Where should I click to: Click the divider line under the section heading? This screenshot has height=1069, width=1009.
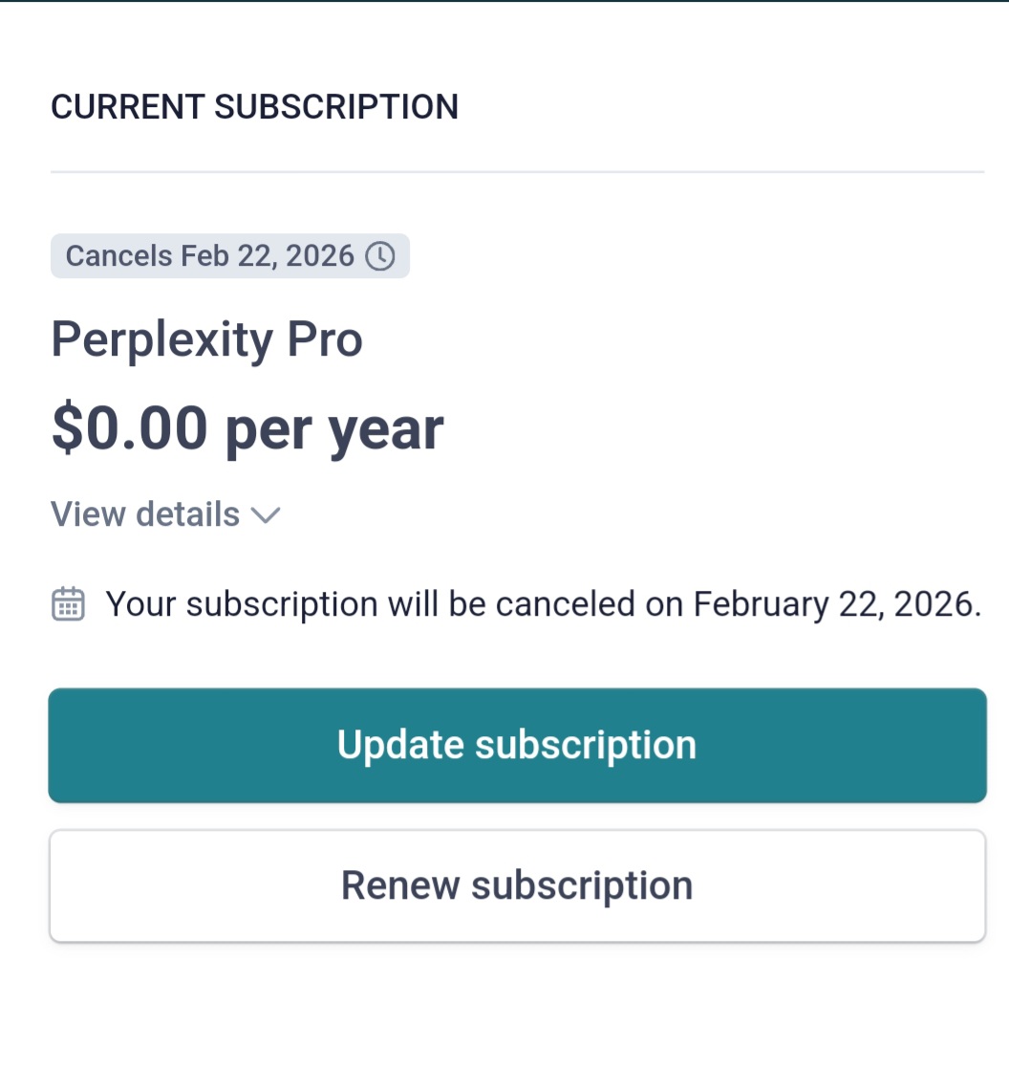[x=517, y=172]
